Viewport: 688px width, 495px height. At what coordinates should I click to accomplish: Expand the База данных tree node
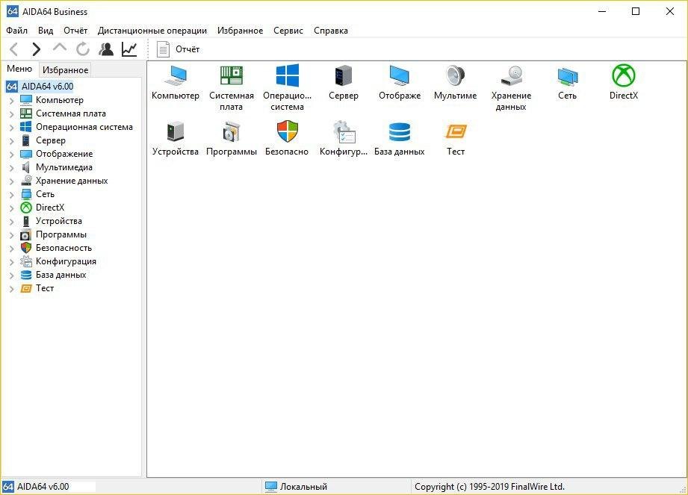click(x=12, y=275)
